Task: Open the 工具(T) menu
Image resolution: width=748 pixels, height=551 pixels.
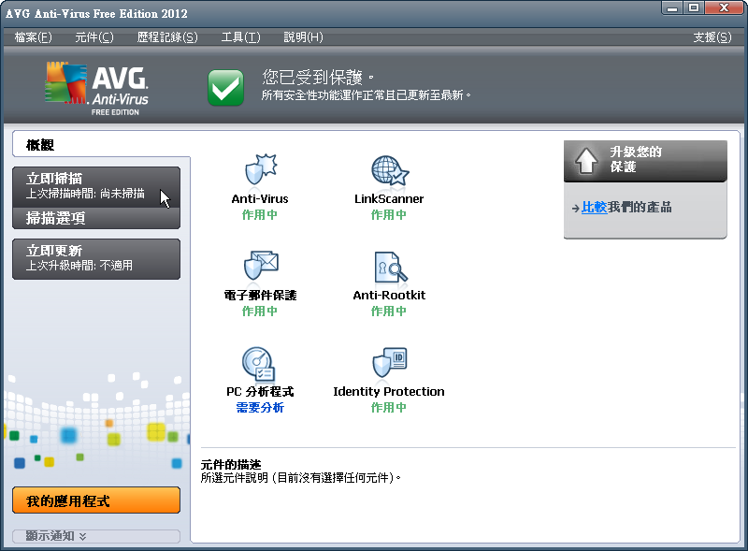Action: [241, 37]
